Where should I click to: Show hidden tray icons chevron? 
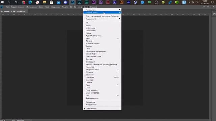(x=189, y=2)
